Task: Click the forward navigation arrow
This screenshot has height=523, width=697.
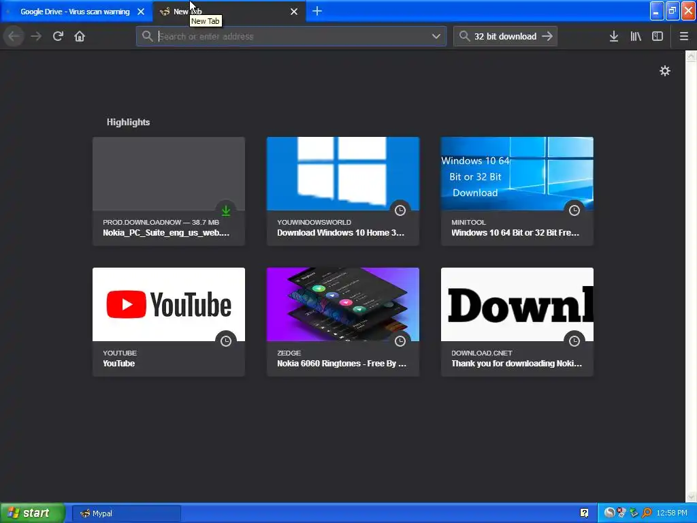Action: [36, 37]
